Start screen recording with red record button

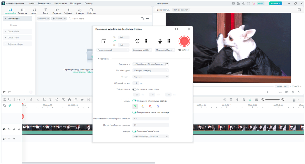tap(184, 41)
